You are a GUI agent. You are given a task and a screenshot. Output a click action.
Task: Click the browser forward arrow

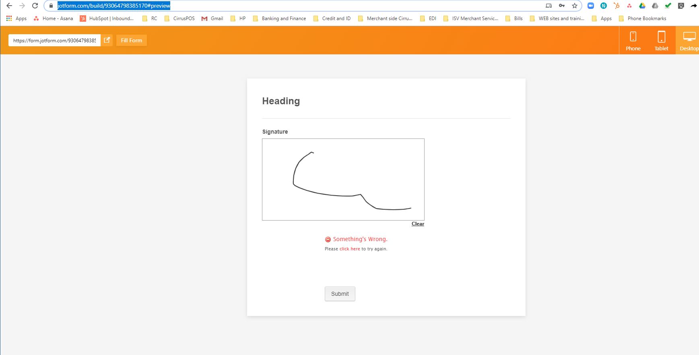(x=22, y=6)
